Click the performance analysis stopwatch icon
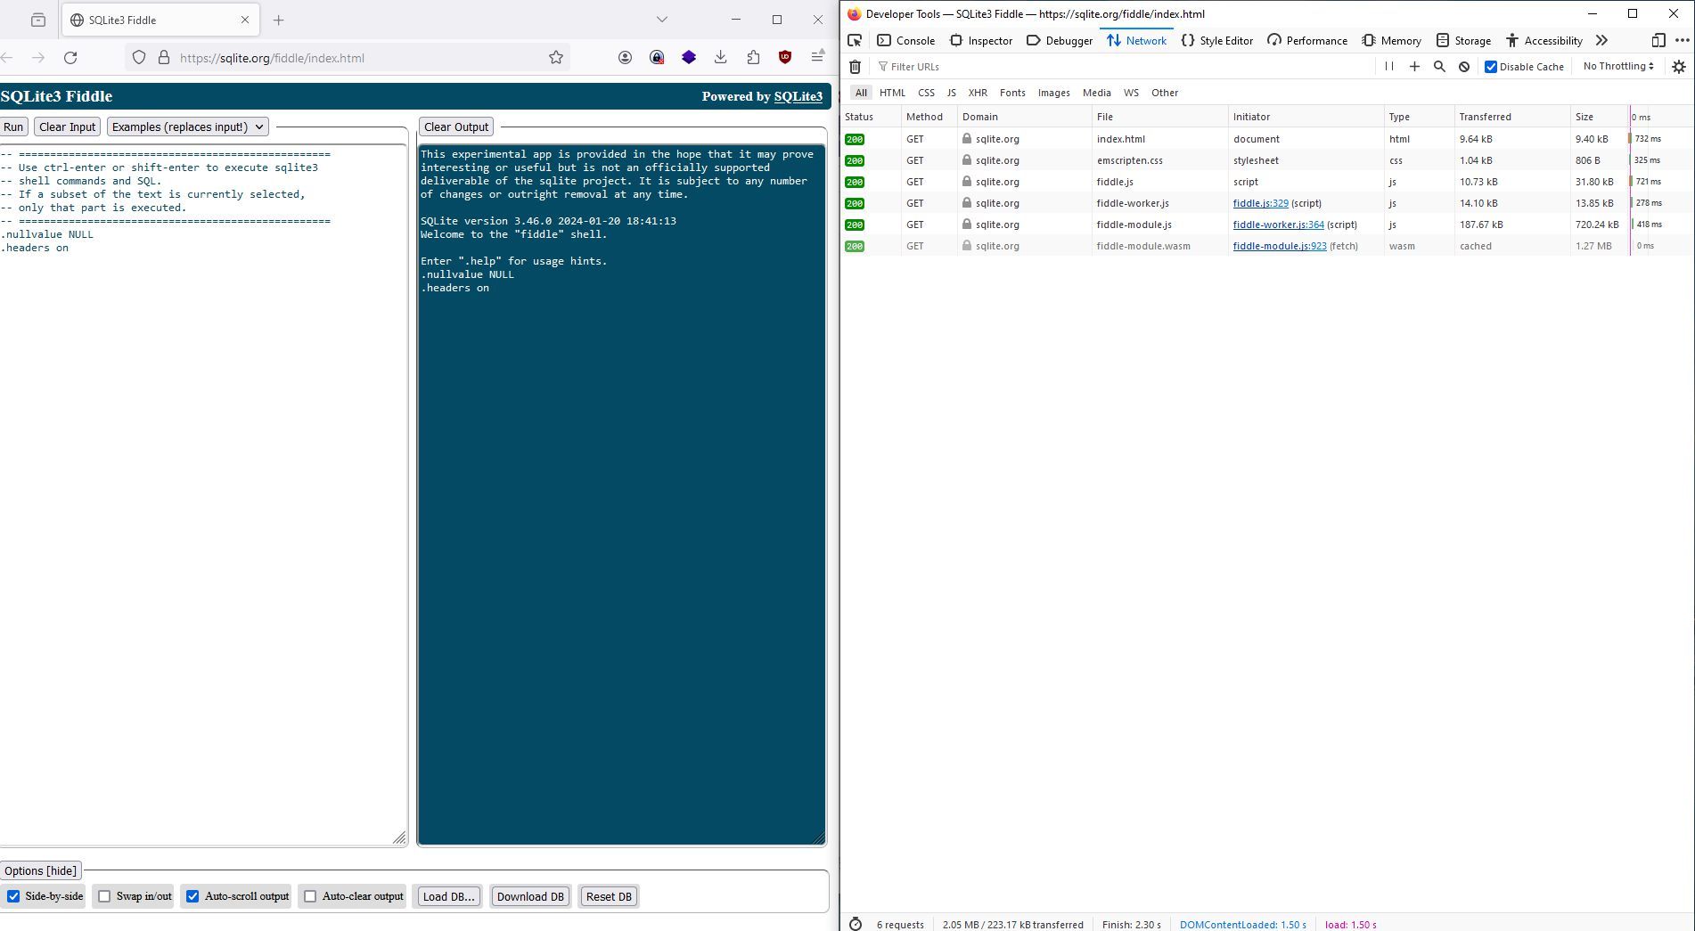 coord(856,924)
